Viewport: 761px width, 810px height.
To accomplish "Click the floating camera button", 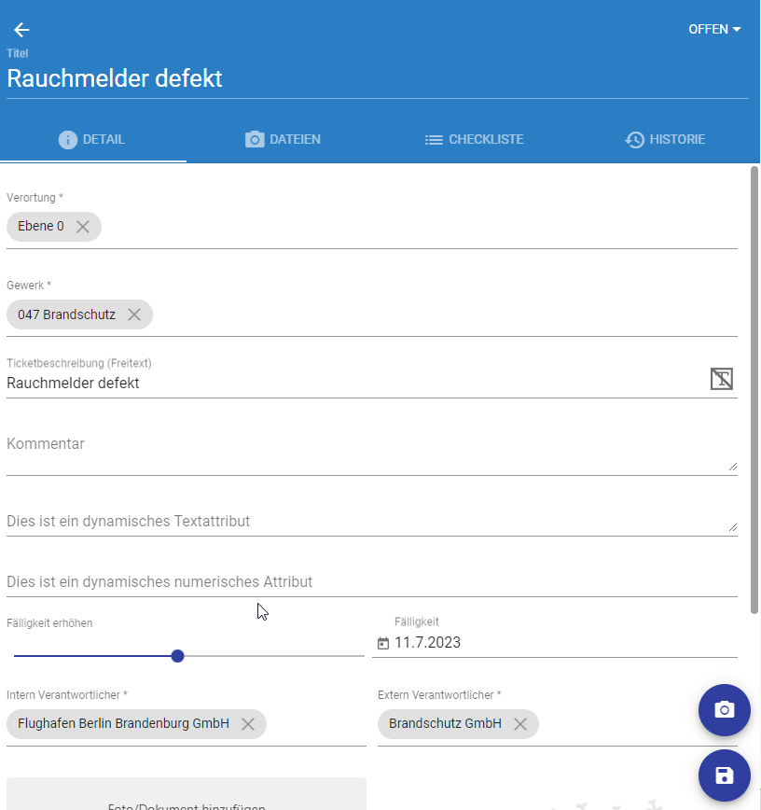I will pyautogui.click(x=724, y=710).
